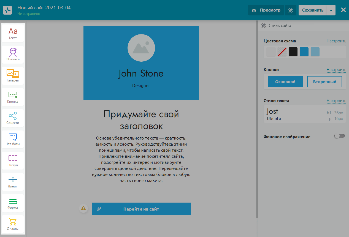Click the warning icon beside link button
This screenshot has height=237, width=349.
pyautogui.click(x=83, y=208)
